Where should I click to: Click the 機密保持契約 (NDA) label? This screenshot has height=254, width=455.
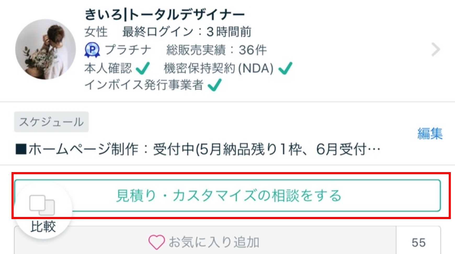coord(219,68)
